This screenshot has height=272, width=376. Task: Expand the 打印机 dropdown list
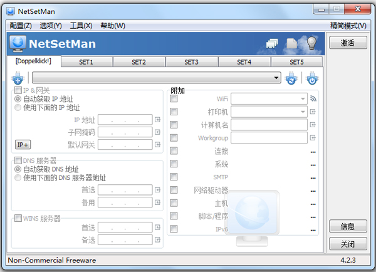click(303, 112)
